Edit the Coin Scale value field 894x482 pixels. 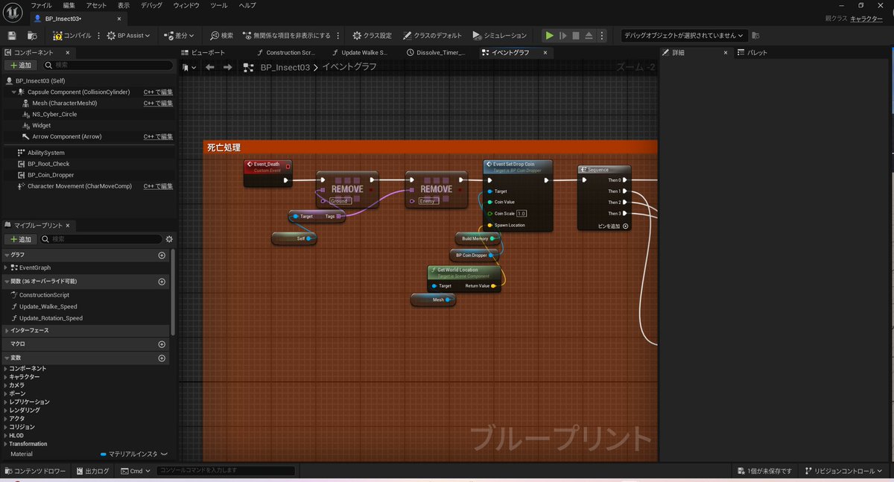[522, 214]
